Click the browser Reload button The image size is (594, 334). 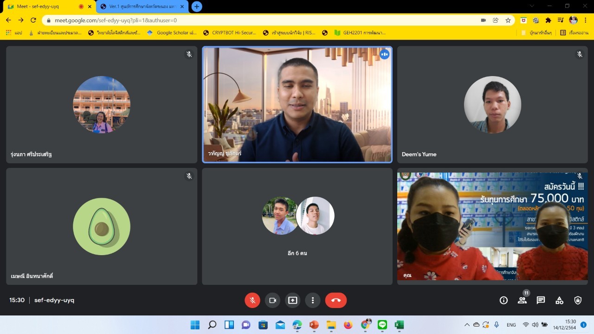33,20
